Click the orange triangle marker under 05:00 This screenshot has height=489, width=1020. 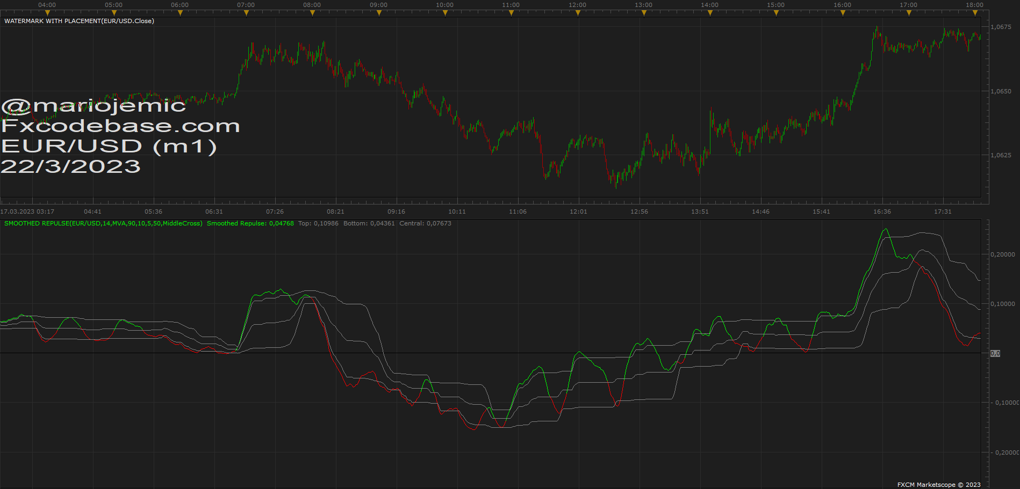(x=114, y=13)
